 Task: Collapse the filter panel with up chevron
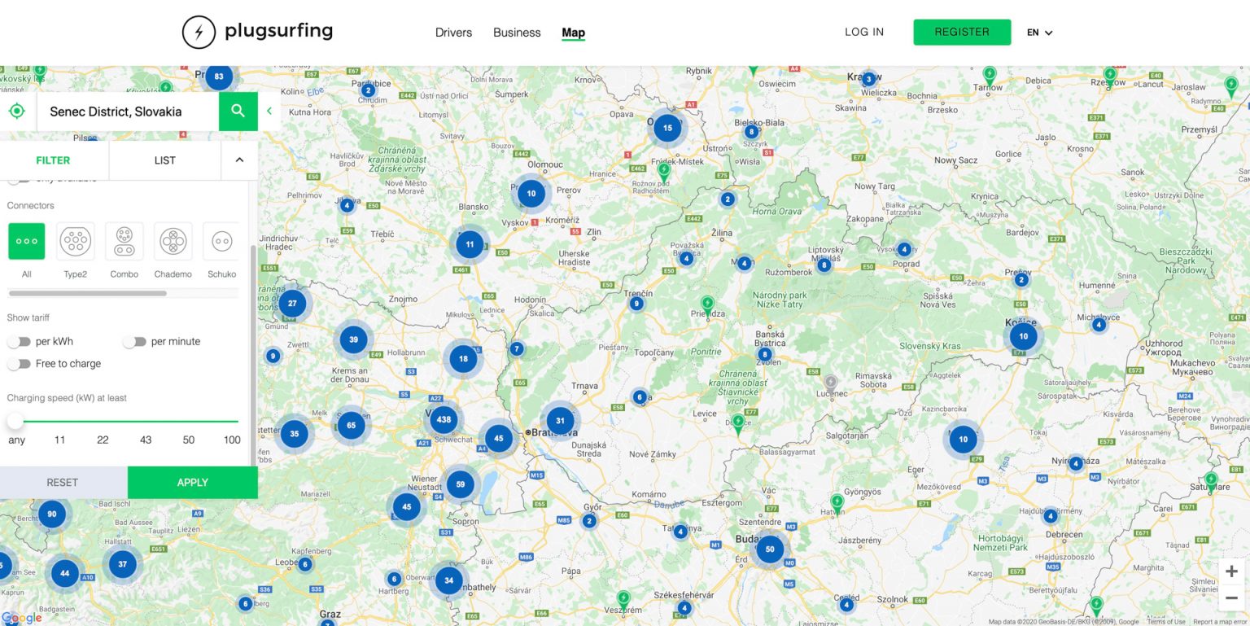click(239, 160)
